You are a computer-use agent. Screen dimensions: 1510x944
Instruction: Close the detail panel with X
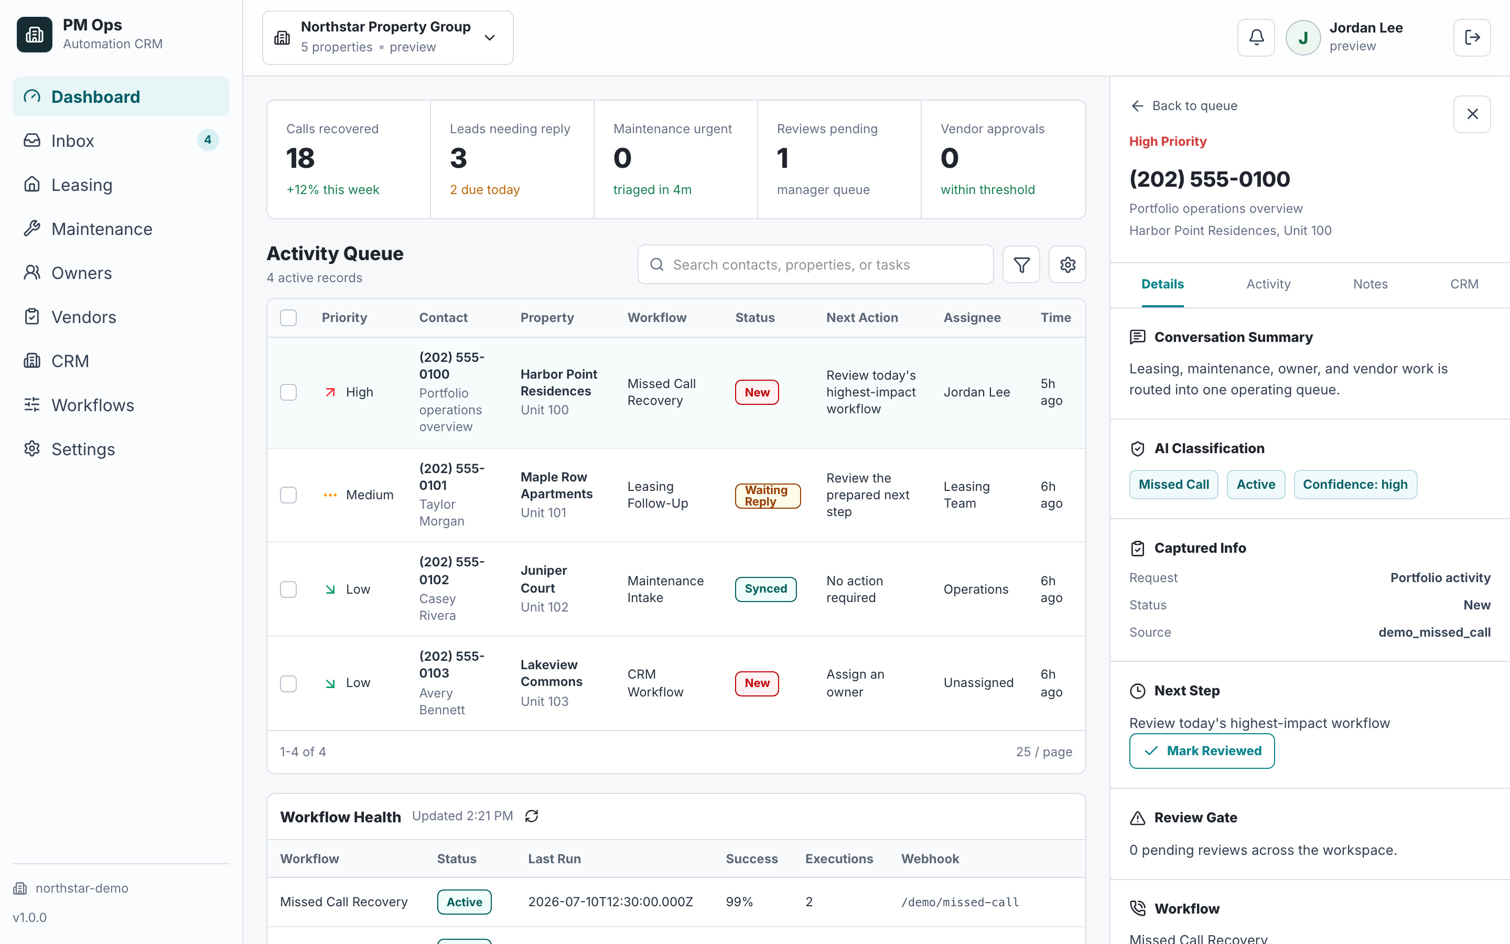[1472, 114]
